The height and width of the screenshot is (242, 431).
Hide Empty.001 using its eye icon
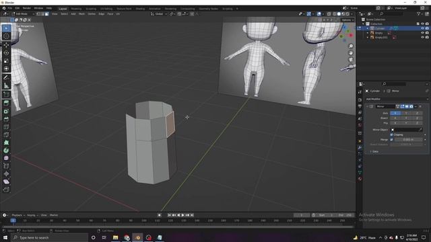coord(422,38)
